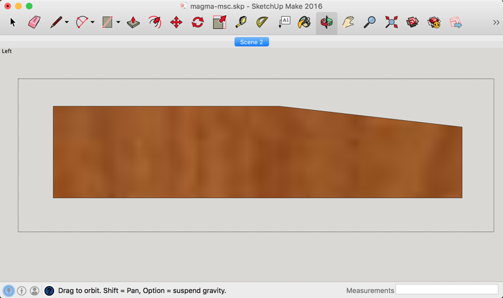Toggle the user sign-in status icon
This screenshot has height=298, width=503.
click(x=35, y=291)
